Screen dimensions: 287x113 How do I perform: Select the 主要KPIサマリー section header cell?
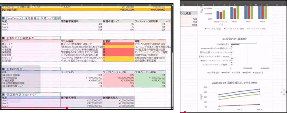tap(16, 69)
